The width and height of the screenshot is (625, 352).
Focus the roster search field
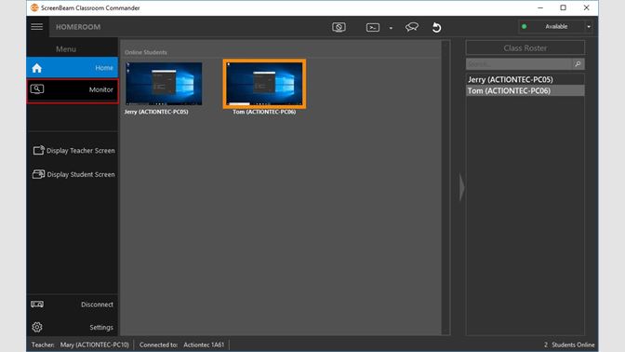[x=519, y=64]
